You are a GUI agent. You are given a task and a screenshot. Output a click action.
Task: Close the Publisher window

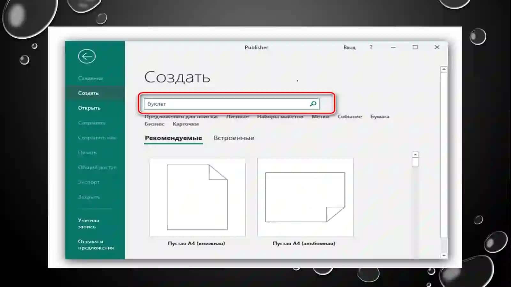click(437, 47)
